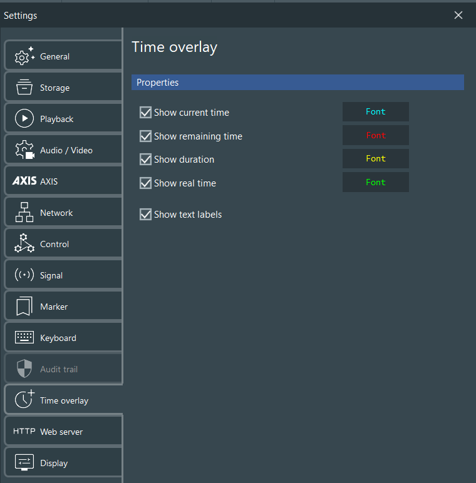Click the HTTP Web server icon
476x483 pixels.
24,431
